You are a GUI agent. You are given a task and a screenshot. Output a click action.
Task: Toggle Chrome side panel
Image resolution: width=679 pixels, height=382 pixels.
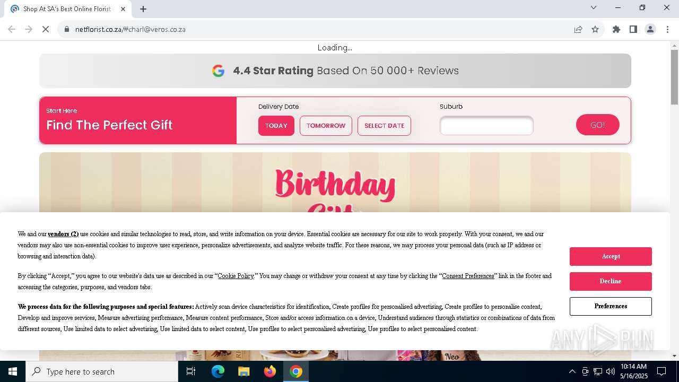click(x=633, y=29)
